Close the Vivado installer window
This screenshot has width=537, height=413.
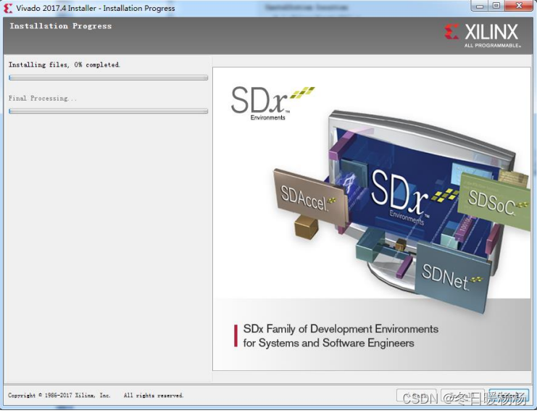point(519,7)
